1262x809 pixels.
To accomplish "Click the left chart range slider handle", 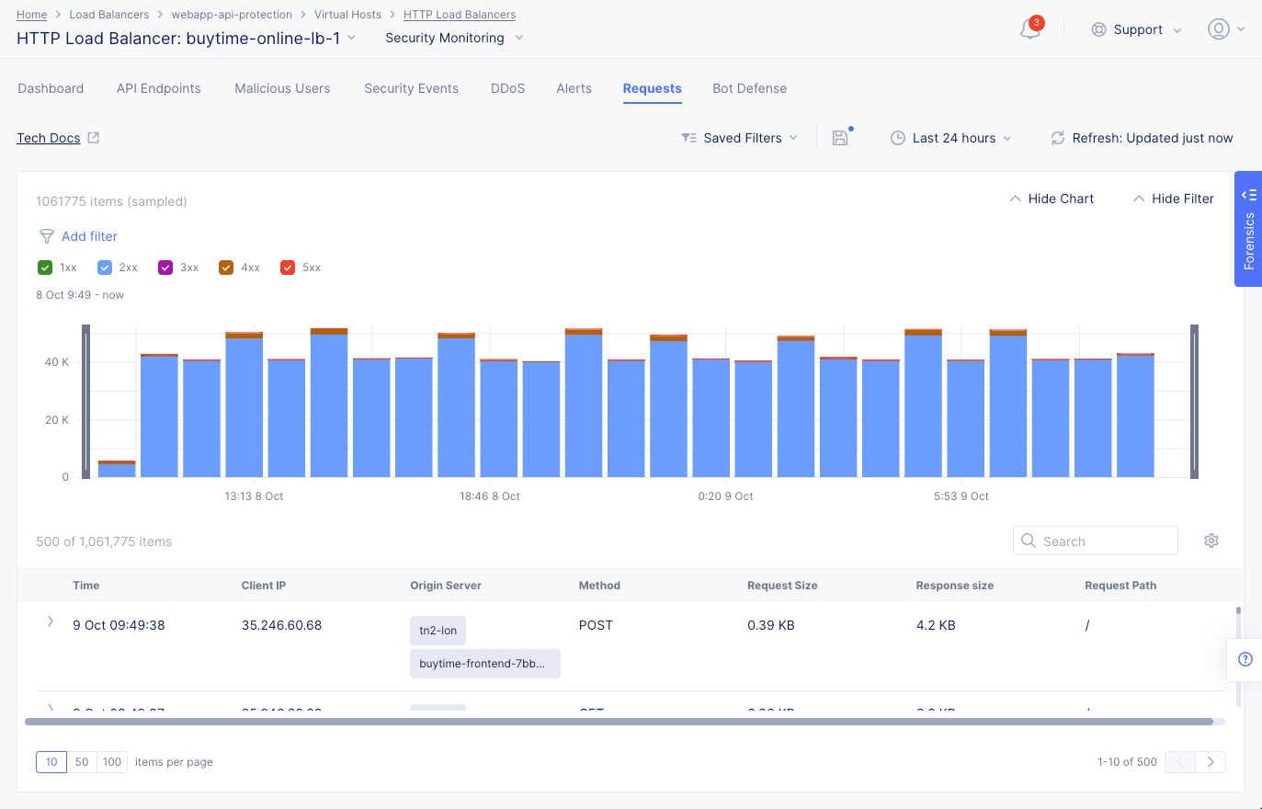I will (x=85, y=402).
